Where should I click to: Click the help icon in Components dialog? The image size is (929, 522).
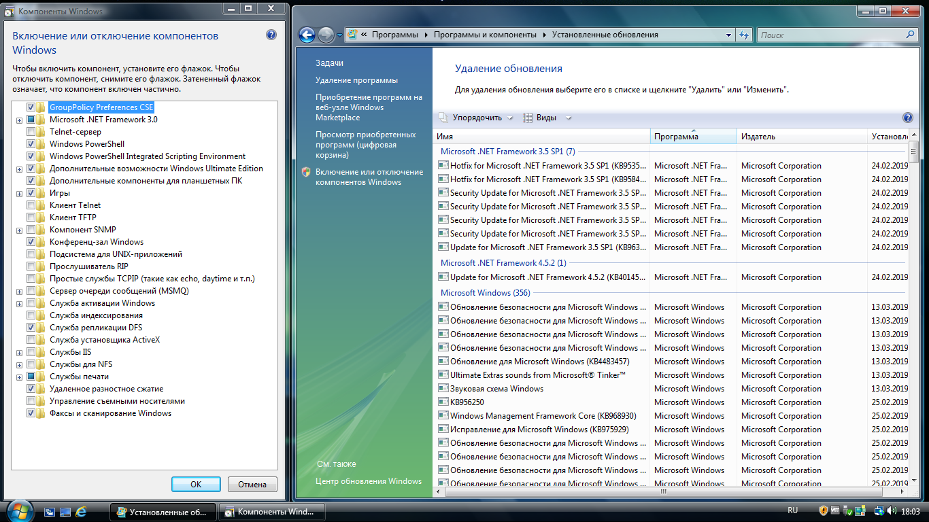(x=271, y=35)
